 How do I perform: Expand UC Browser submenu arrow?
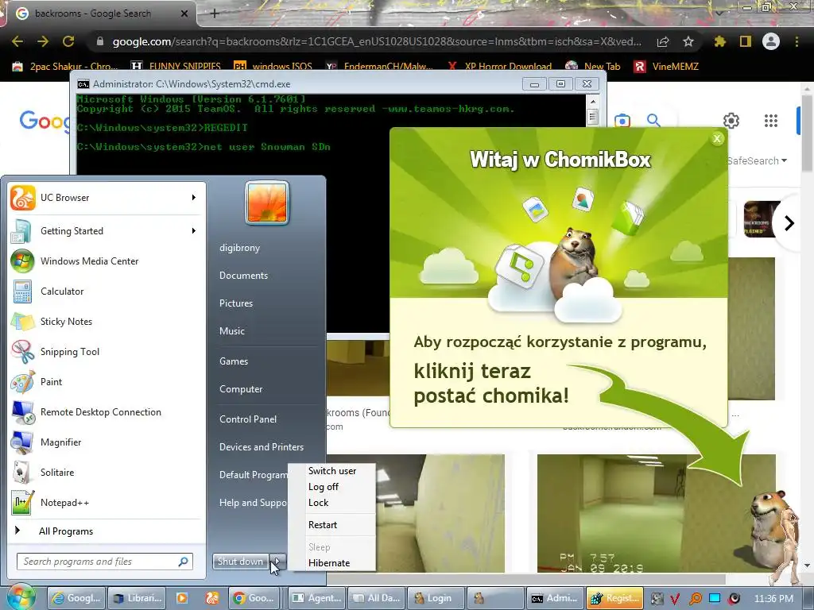(x=194, y=198)
